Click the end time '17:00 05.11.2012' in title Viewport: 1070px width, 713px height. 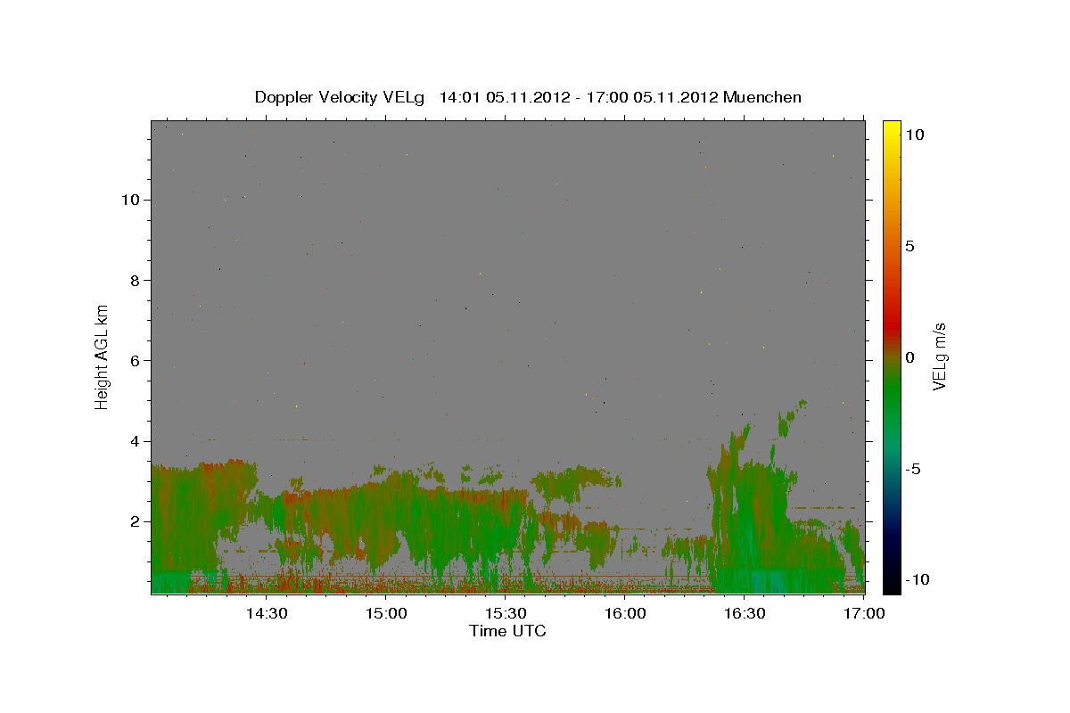click(652, 97)
